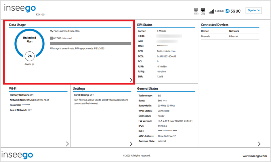Screen dimensions: 271x162
Task: Open Settings panel via chevron arrow
Action: (131, 144)
